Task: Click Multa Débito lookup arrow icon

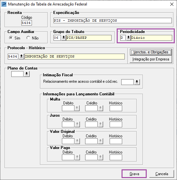Action: pos(77,108)
